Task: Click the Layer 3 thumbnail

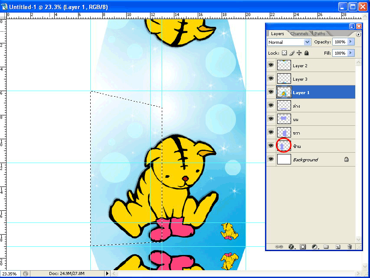Action: [x=284, y=78]
